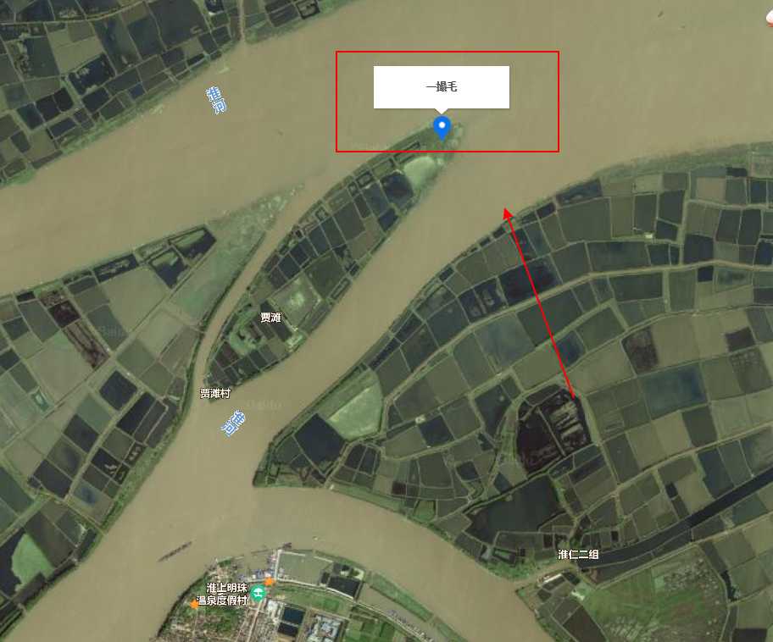This screenshot has width=773, height=642.
Task: Click the barge on the lower river
Action: click(175, 551)
